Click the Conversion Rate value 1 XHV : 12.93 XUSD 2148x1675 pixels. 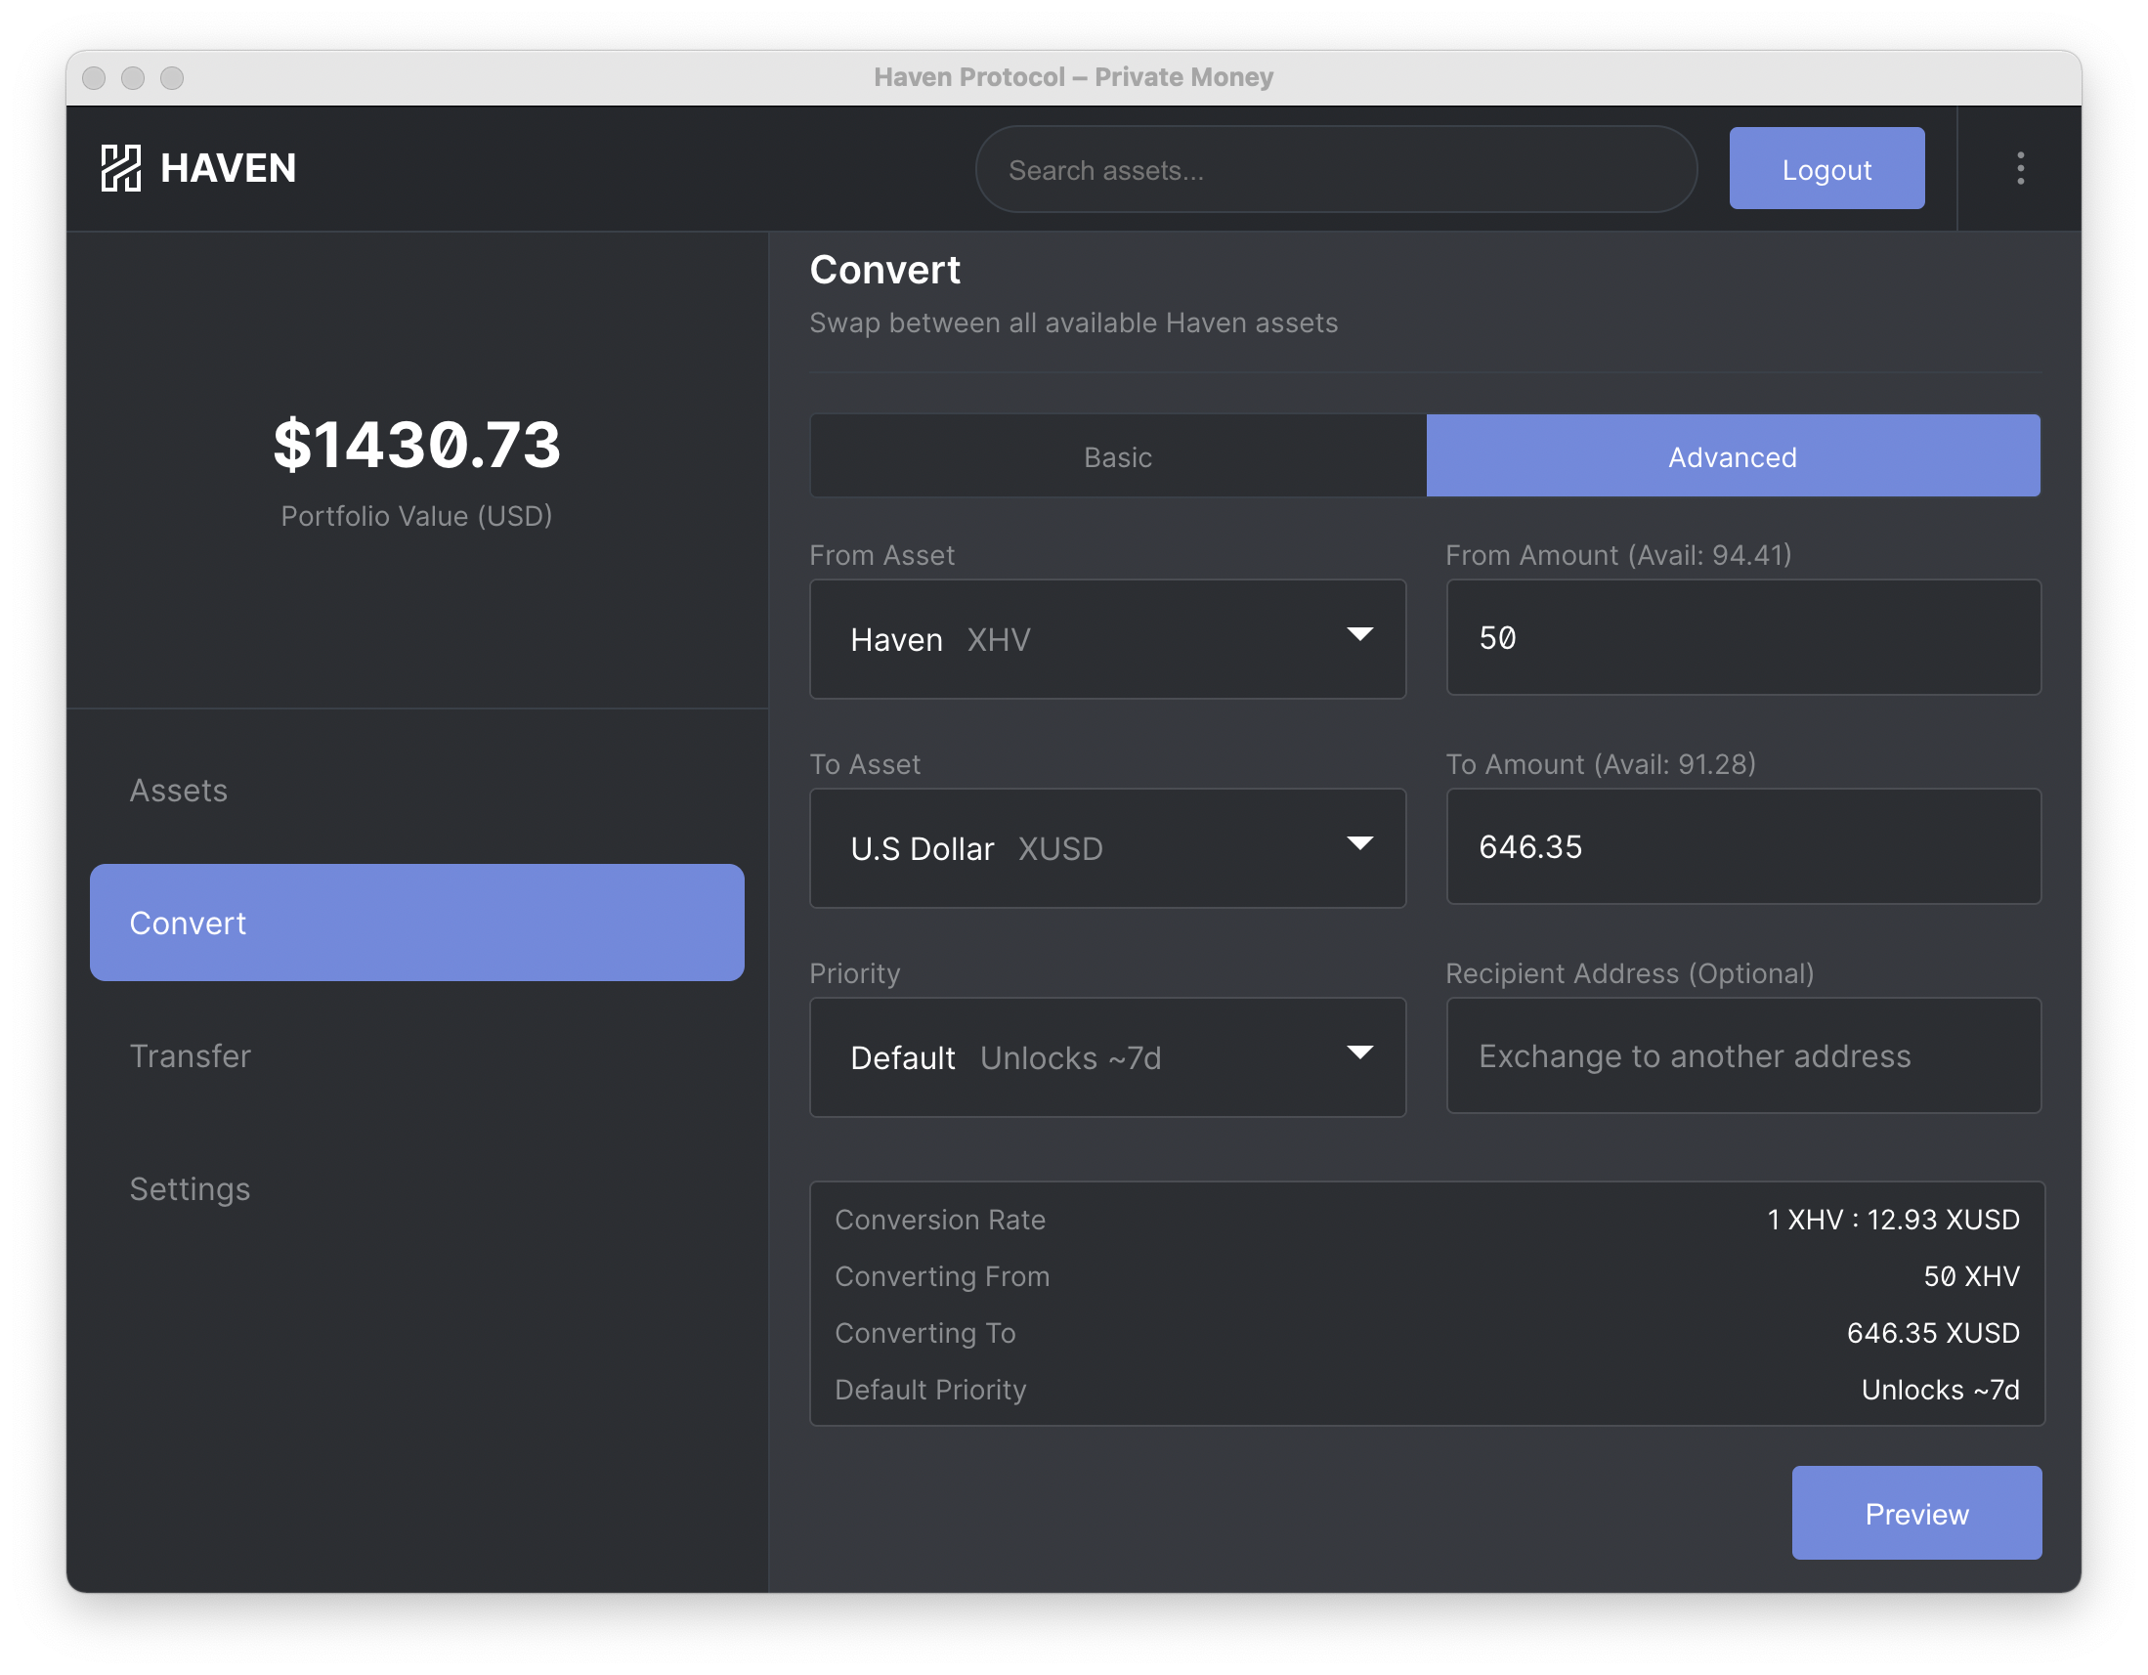coord(1893,1220)
